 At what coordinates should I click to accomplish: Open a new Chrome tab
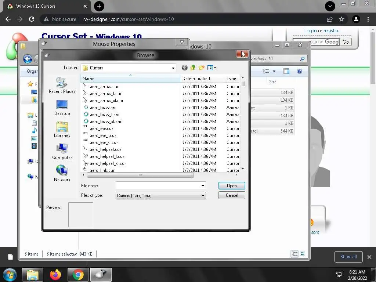click(x=99, y=6)
